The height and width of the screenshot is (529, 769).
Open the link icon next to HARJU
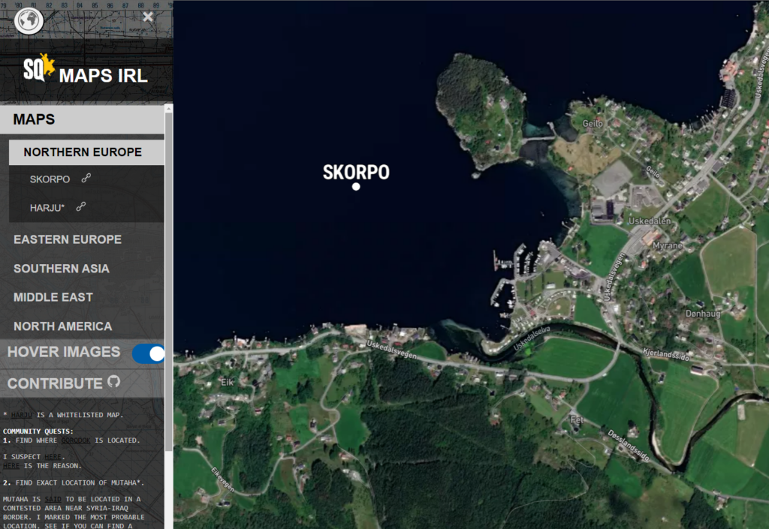tap(81, 207)
